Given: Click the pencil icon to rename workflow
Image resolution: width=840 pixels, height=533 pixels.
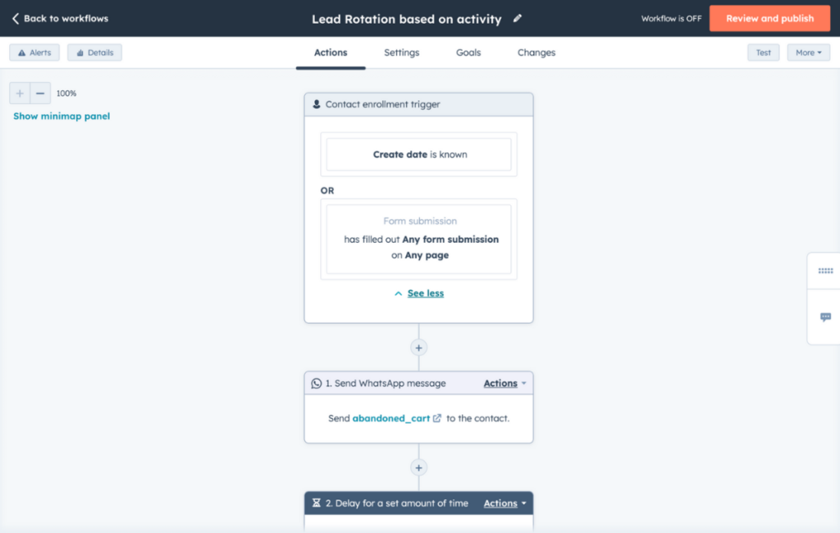Looking at the screenshot, I should point(518,18).
